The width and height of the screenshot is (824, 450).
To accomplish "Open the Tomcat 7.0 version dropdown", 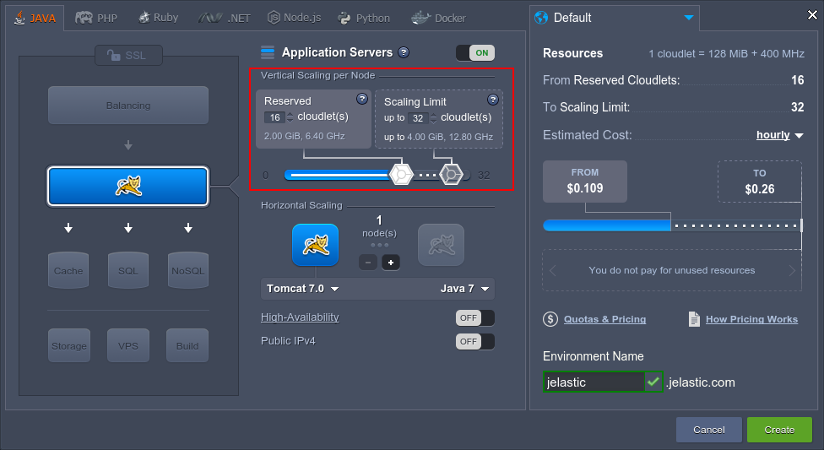I will coord(303,289).
